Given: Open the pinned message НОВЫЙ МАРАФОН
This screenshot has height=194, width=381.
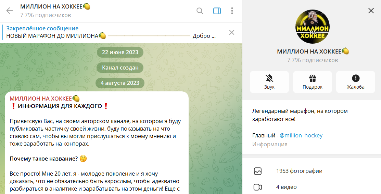Looking at the screenshot, I should [110, 32].
